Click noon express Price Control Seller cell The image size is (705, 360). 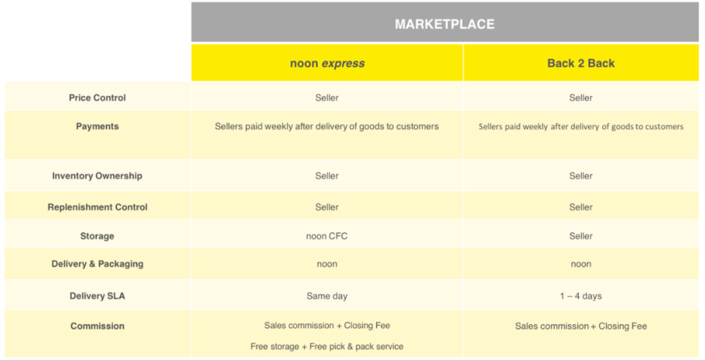[327, 98]
